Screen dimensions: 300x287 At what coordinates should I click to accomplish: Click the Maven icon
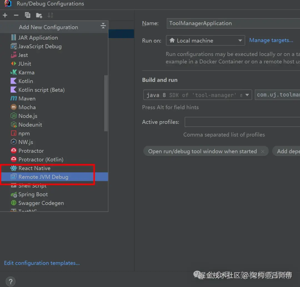[14, 99]
